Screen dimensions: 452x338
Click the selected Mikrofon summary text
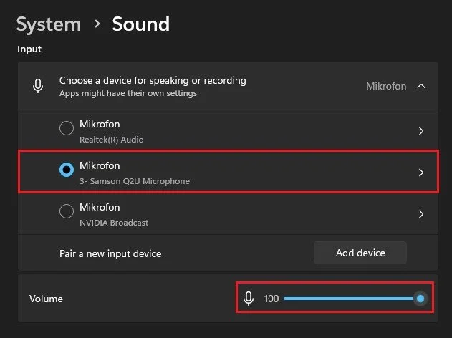click(x=386, y=86)
